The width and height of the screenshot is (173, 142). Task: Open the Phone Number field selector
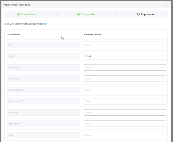(125, 90)
